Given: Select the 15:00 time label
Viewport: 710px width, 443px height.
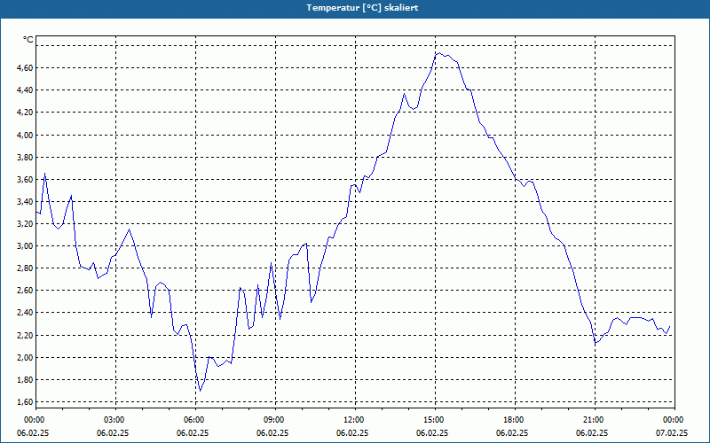Looking at the screenshot, I should [x=435, y=420].
